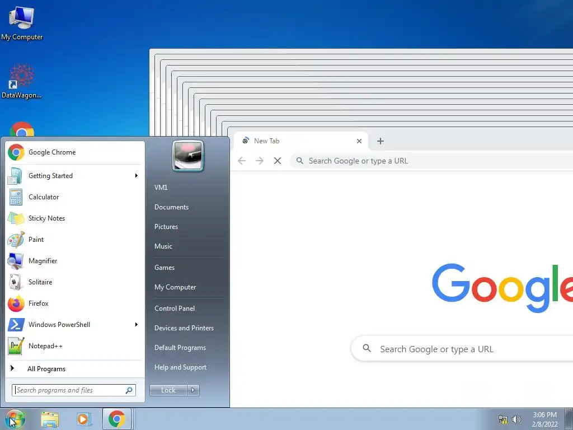Screen dimensions: 573x430
Task: Open the Magnifier tool
Action: [x=75, y=261]
